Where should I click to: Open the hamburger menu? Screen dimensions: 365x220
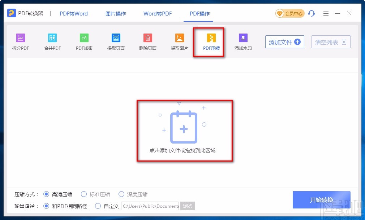point(326,13)
